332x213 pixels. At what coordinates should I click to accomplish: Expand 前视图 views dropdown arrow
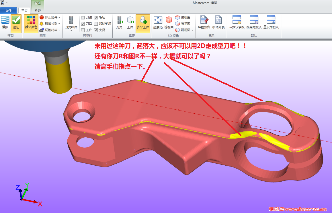click(x=192, y=30)
